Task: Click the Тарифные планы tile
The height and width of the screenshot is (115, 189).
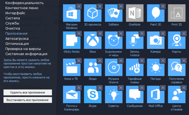Action: pos(135,67)
